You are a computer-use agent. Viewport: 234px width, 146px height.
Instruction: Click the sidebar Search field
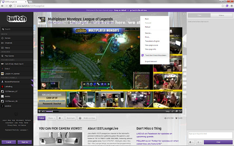[17, 29]
